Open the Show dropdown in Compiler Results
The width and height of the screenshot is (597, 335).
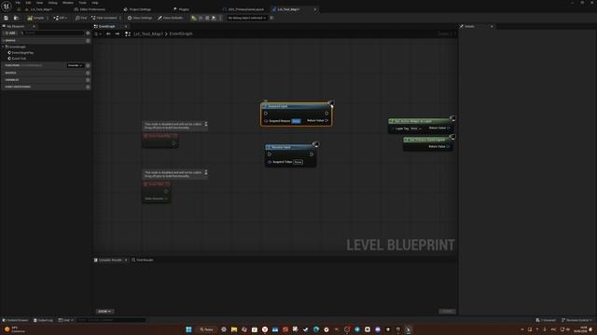pos(104,312)
